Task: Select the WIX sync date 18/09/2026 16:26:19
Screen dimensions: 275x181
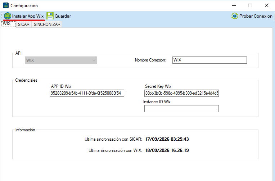Action: (x=167, y=150)
